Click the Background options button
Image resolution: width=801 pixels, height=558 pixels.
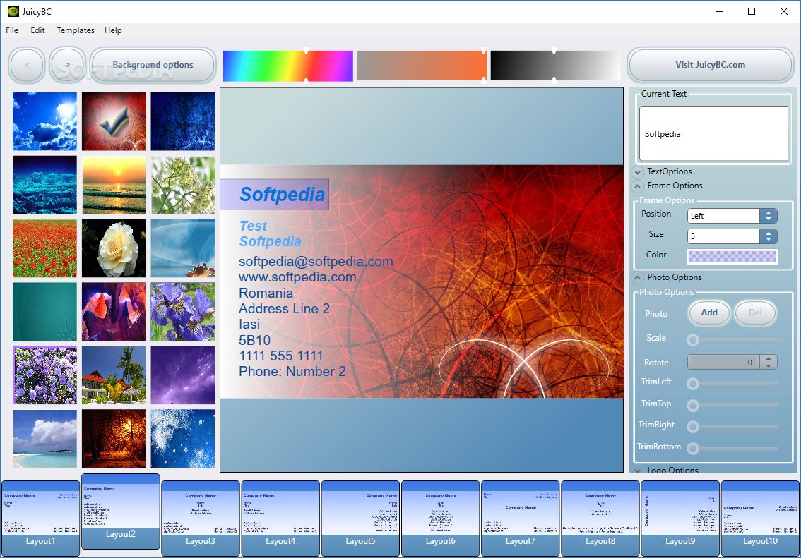pos(153,66)
